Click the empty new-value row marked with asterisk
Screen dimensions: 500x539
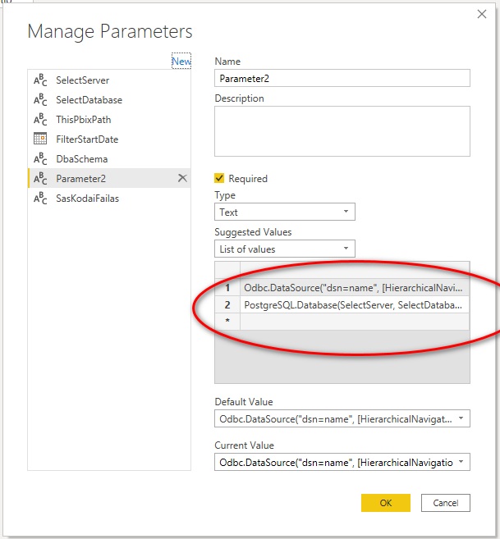pos(355,322)
